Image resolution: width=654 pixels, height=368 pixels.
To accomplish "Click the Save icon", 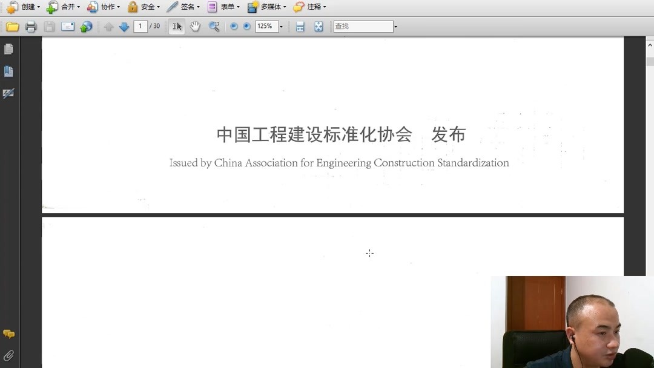I will point(48,26).
